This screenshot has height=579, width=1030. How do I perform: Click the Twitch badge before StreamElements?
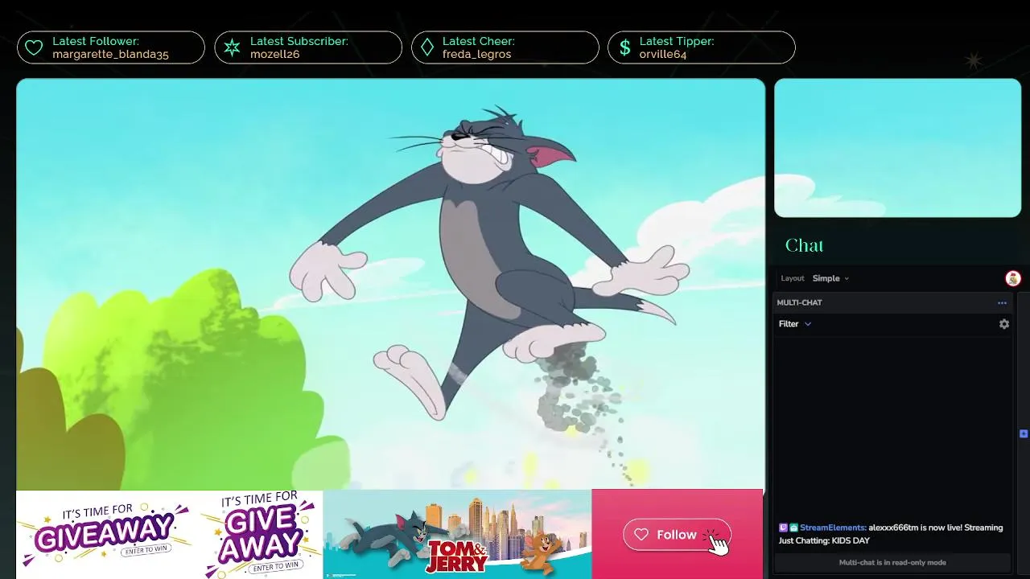tap(783, 528)
